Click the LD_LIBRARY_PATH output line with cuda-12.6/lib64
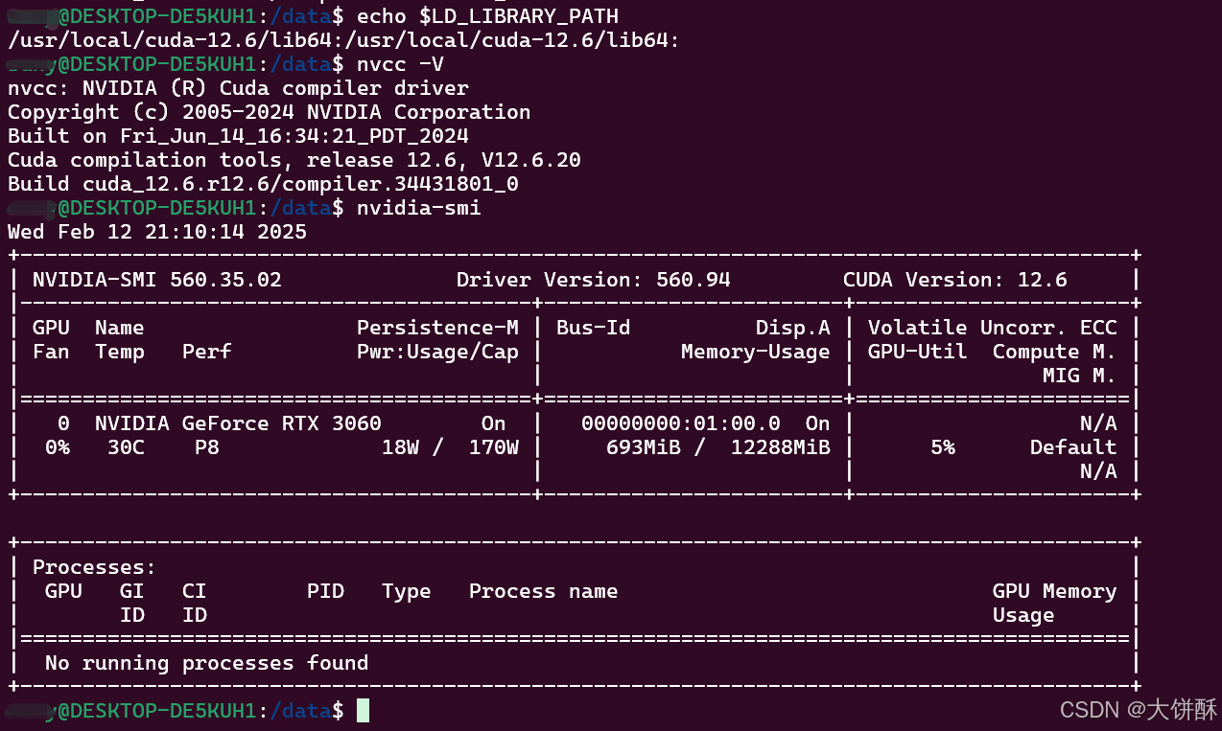 344,40
